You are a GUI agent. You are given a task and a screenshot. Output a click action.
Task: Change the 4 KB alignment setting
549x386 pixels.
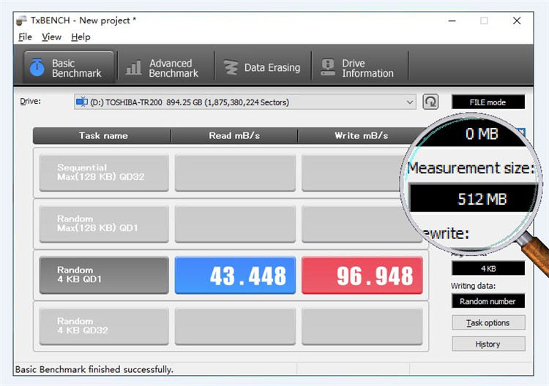488,268
